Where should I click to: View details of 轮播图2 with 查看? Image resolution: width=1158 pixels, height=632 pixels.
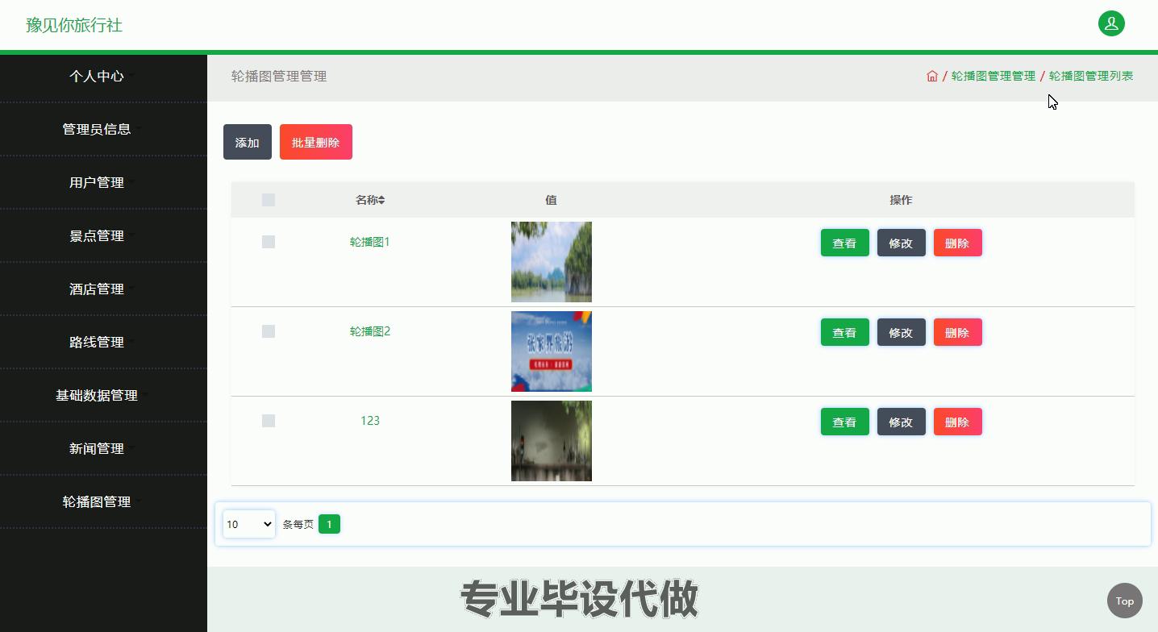pos(845,332)
